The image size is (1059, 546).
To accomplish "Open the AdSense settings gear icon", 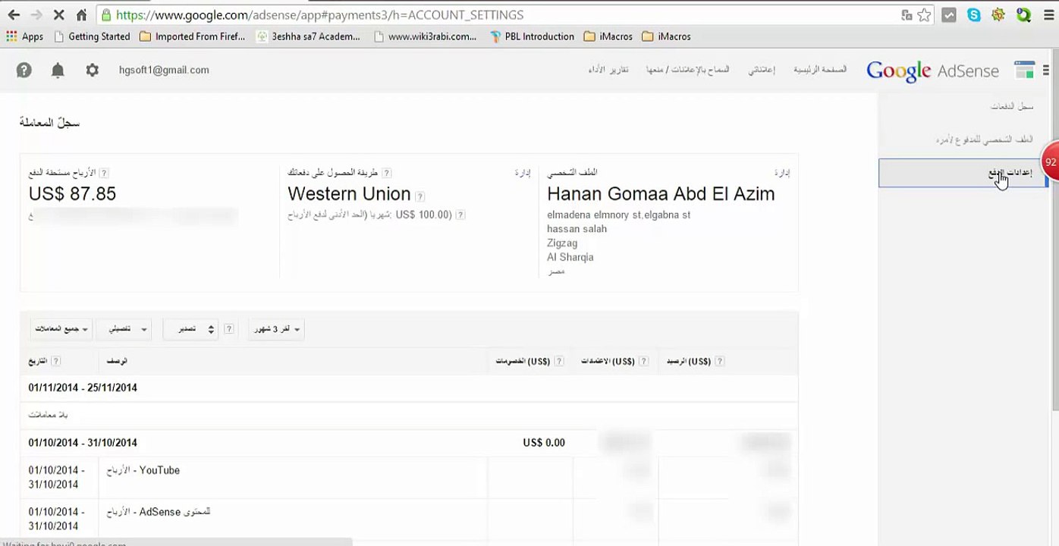I will 92,71.
